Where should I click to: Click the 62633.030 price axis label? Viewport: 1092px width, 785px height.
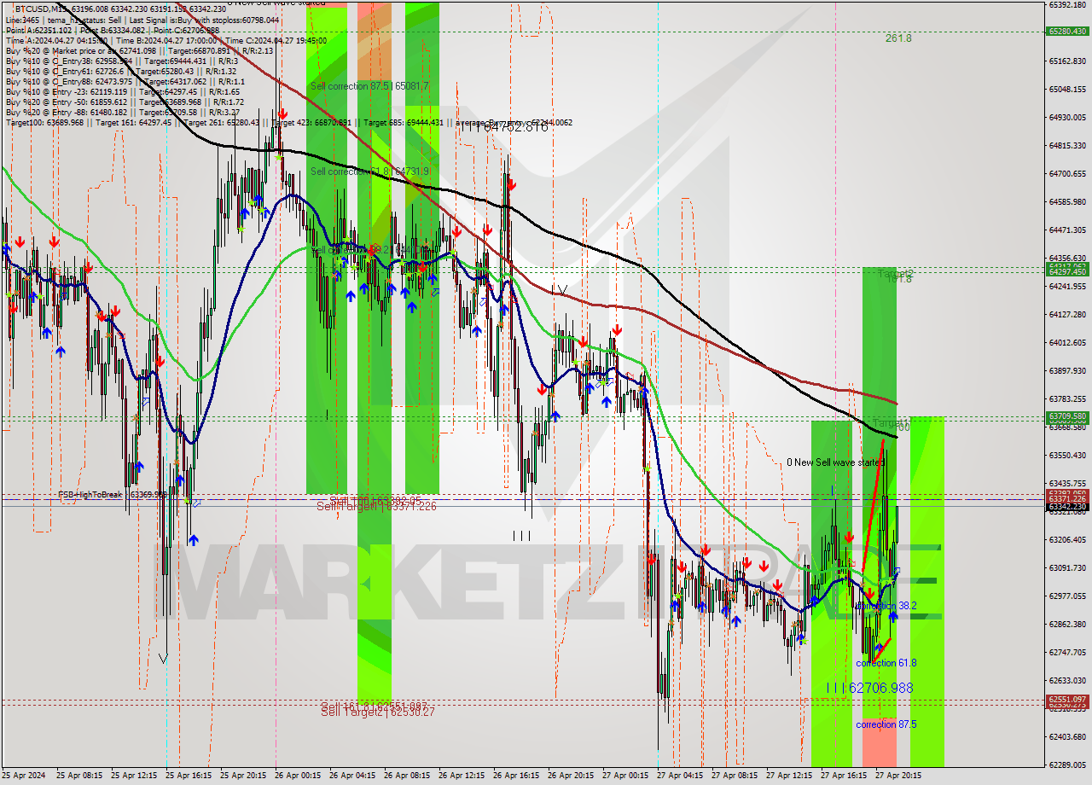[1066, 680]
